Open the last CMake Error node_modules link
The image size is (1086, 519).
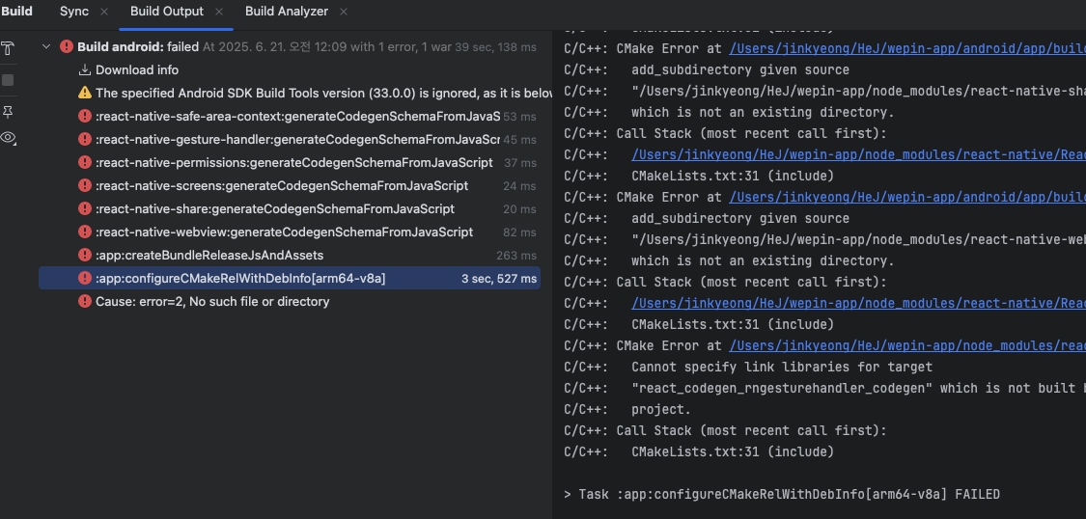click(907, 345)
